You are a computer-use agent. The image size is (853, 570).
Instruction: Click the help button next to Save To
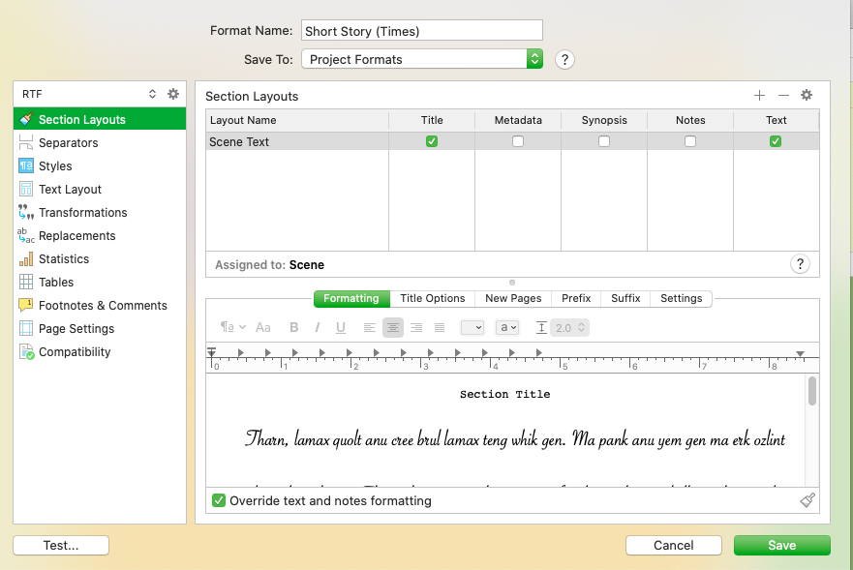point(565,59)
